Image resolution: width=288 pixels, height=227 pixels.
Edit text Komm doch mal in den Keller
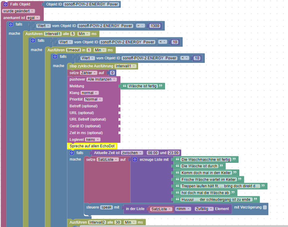[206, 173]
